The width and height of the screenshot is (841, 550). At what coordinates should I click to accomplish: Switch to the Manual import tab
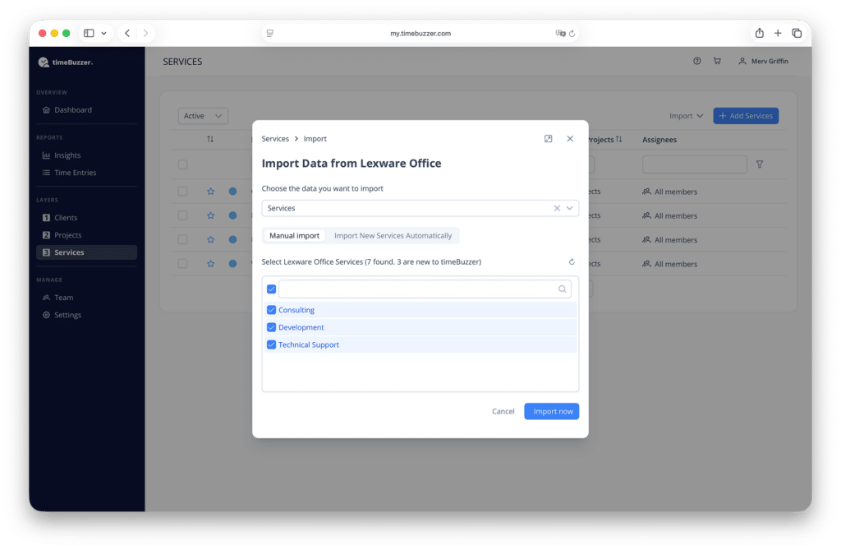coord(294,236)
